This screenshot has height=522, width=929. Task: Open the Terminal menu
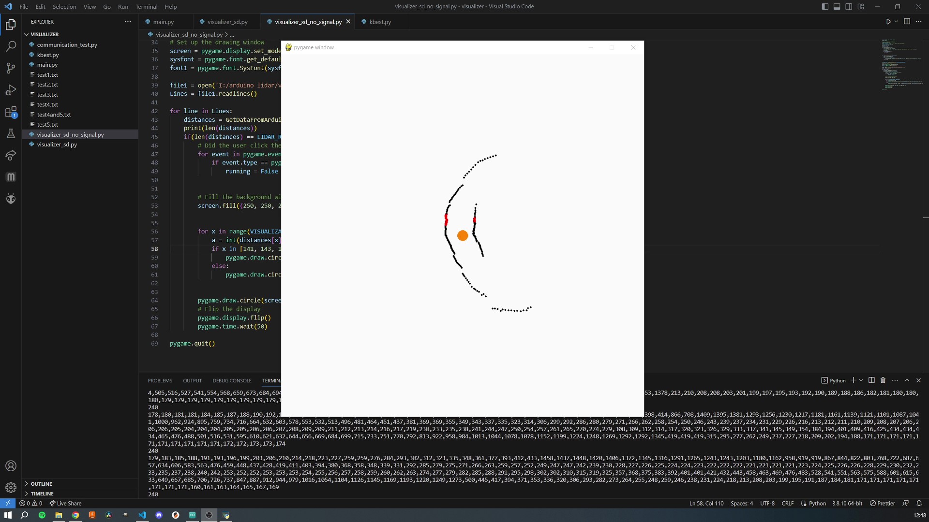[x=146, y=7]
